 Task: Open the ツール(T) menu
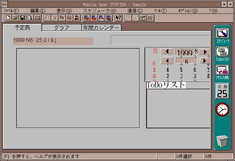pyautogui.click(x=160, y=11)
